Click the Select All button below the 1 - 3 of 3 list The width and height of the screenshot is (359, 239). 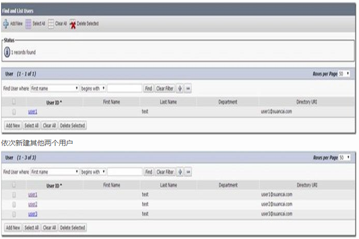click(31, 228)
